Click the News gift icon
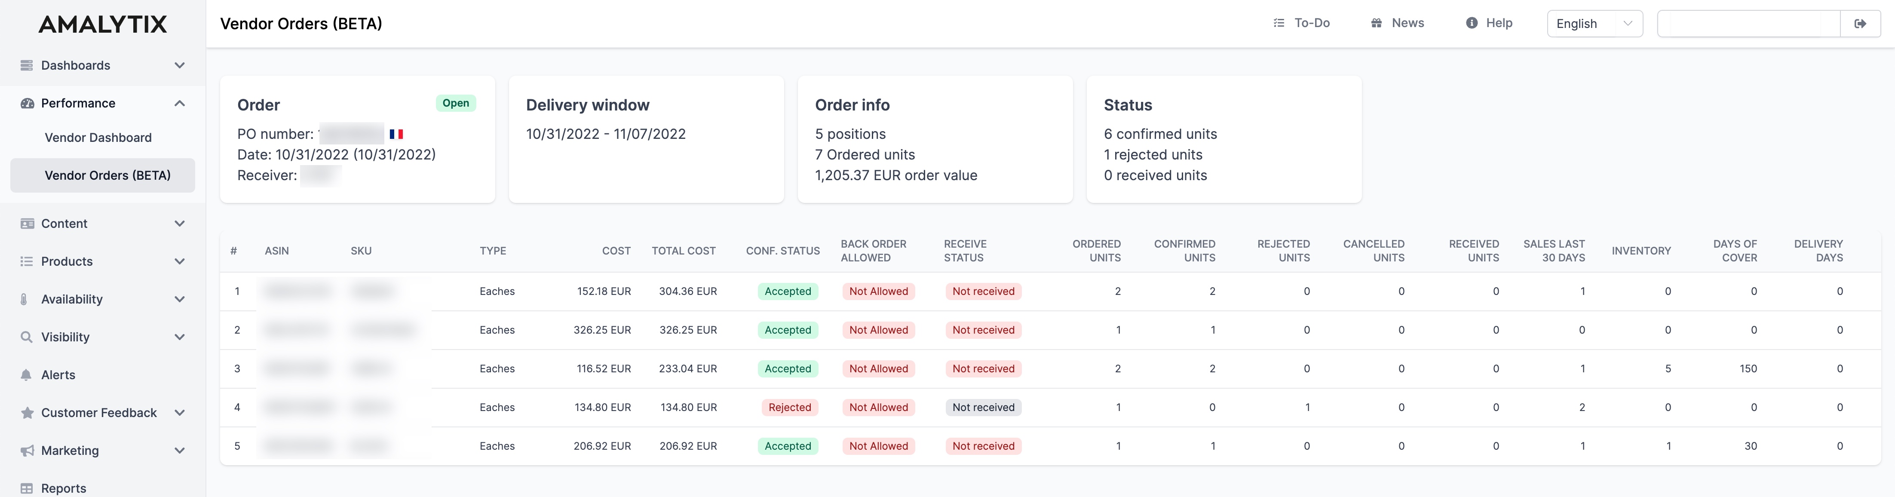This screenshot has width=1895, height=497. [1376, 23]
